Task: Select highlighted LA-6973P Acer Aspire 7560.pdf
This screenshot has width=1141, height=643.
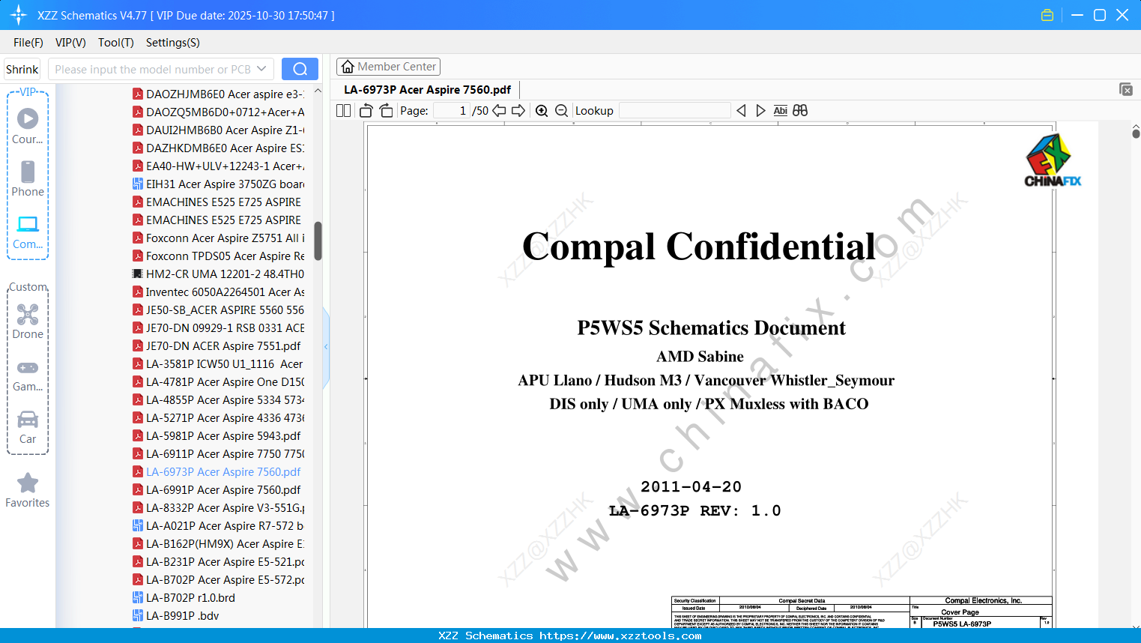Action: point(217,472)
